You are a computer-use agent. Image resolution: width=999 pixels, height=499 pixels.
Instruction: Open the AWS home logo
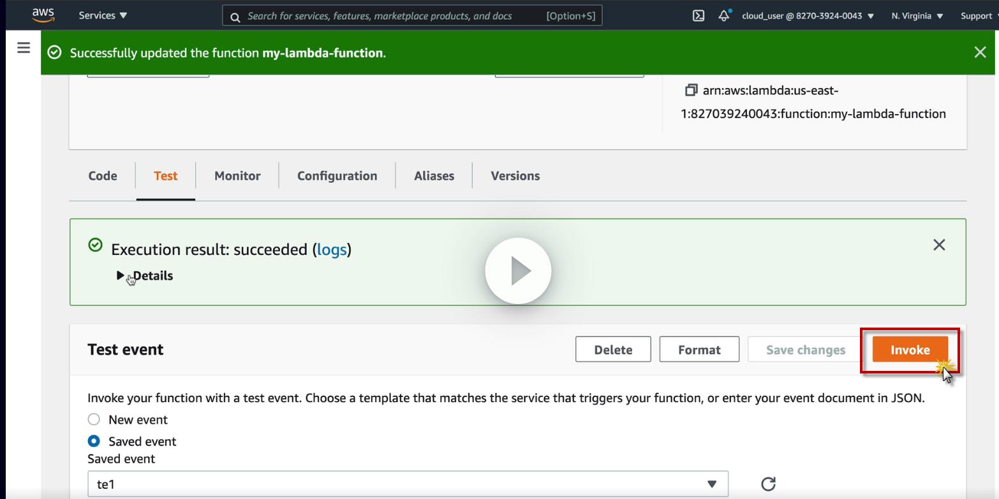pos(43,15)
